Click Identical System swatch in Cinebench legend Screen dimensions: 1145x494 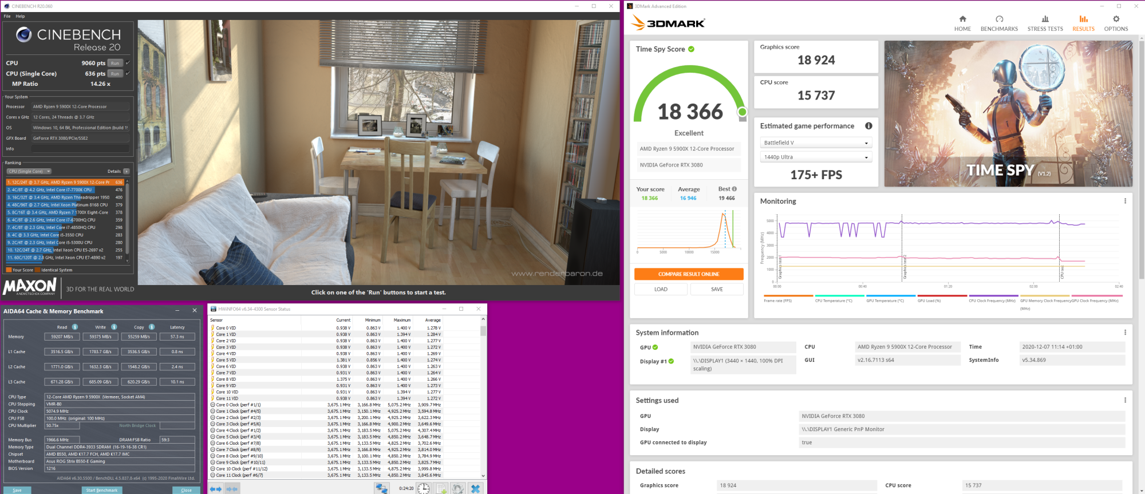click(37, 270)
